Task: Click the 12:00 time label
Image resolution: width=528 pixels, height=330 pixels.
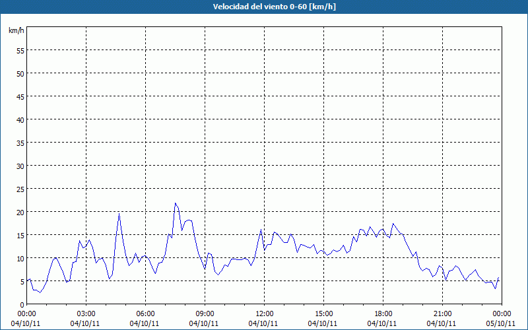Action: (x=265, y=314)
